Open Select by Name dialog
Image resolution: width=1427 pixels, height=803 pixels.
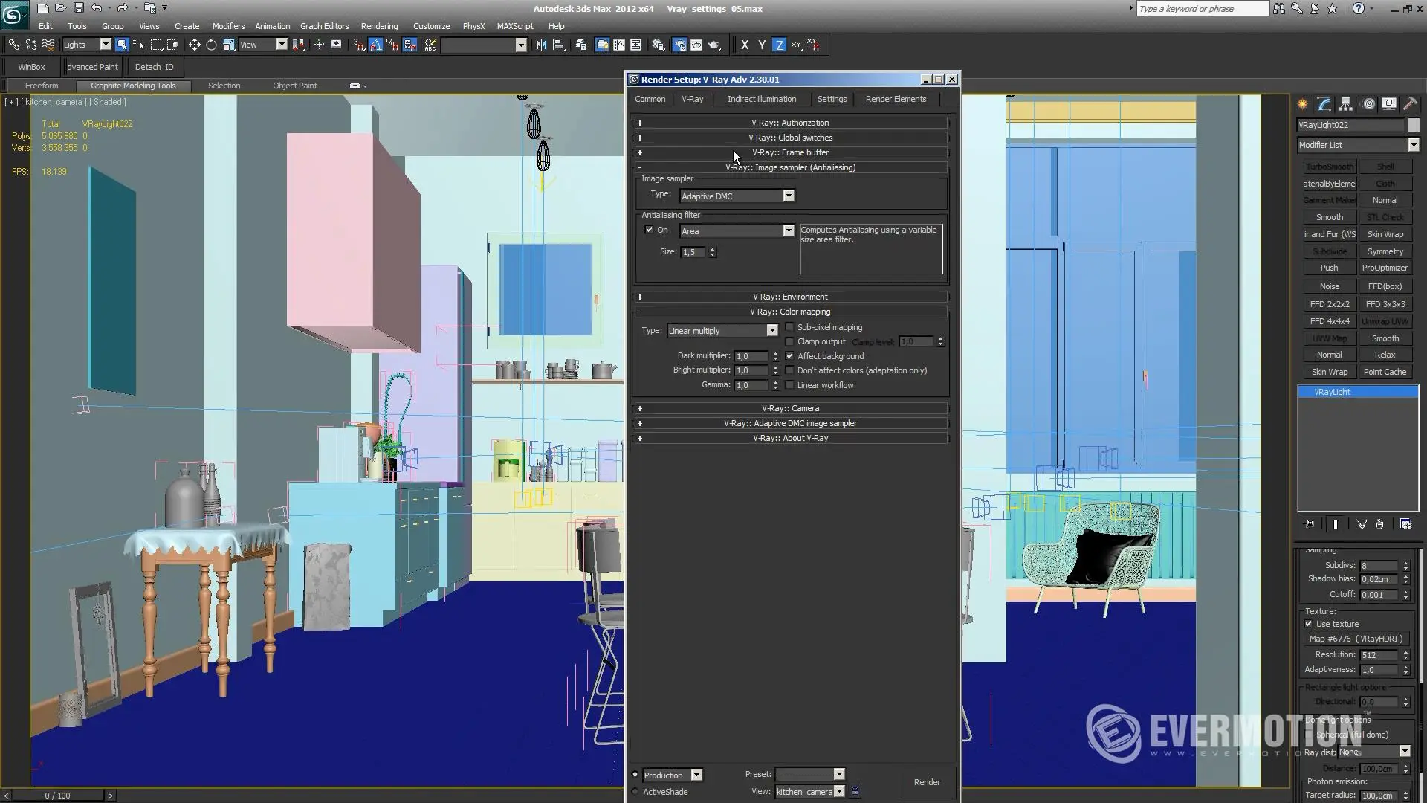coord(138,45)
